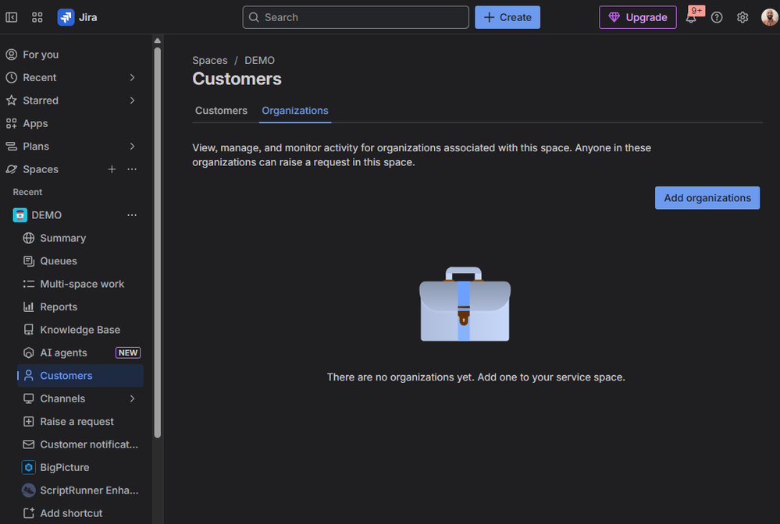Screen dimensions: 780x524
Task: Click the Add shortcut icon
Action: (29, 513)
